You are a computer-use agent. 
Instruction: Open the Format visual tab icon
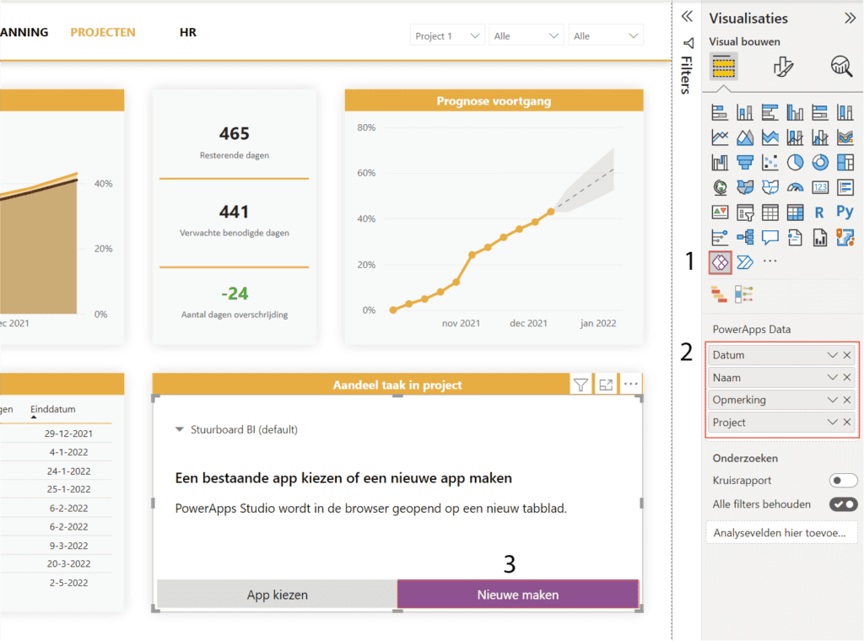pos(782,67)
